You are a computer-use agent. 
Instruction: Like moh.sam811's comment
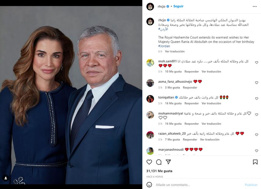[x=256, y=62]
